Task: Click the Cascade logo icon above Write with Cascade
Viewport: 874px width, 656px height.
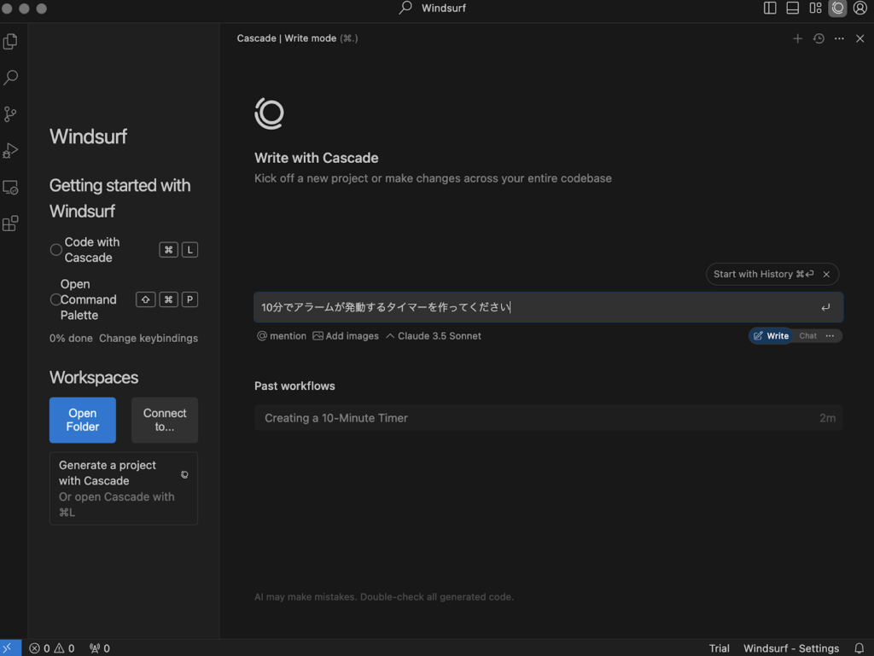Action: coord(269,113)
